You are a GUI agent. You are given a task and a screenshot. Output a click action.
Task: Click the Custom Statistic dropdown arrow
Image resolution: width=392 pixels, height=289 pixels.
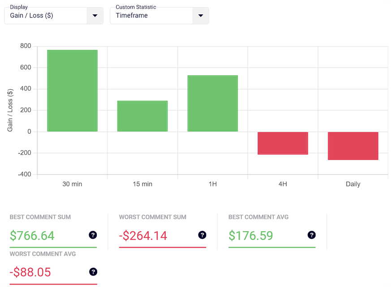[x=201, y=16]
